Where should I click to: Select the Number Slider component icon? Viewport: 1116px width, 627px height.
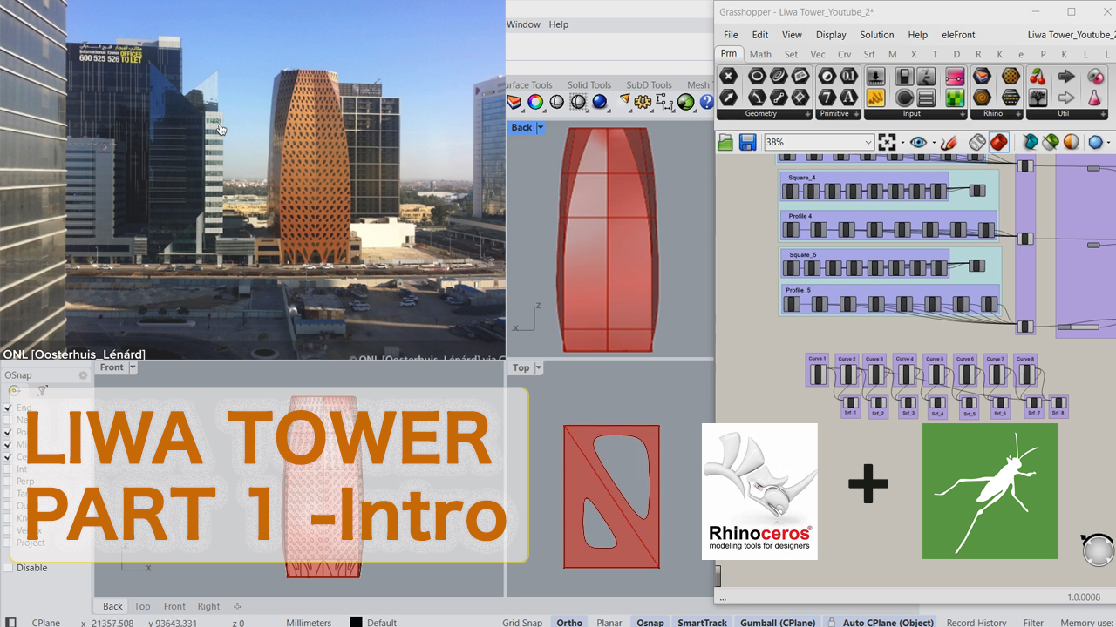[x=875, y=77]
